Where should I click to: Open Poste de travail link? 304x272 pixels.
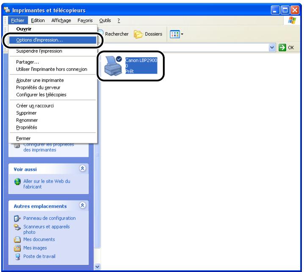click(x=39, y=256)
